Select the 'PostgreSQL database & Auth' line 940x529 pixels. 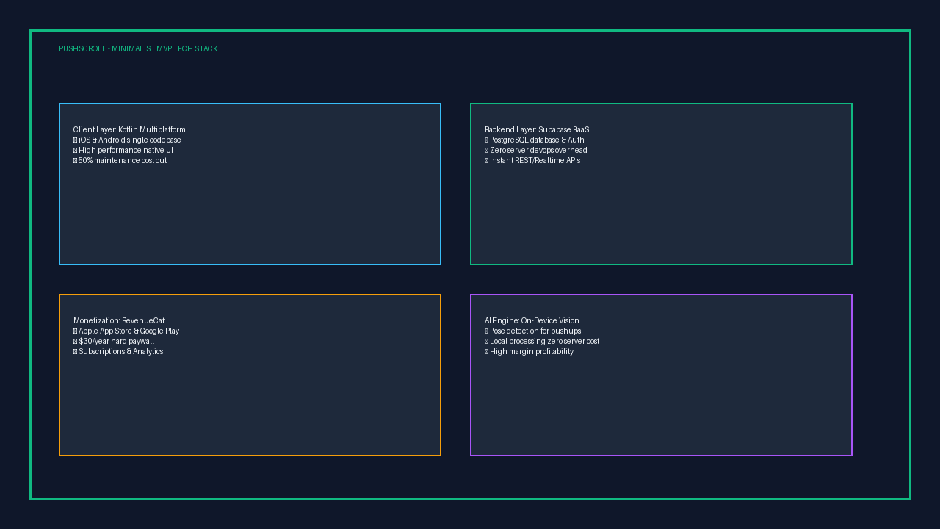tap(535, 140)
